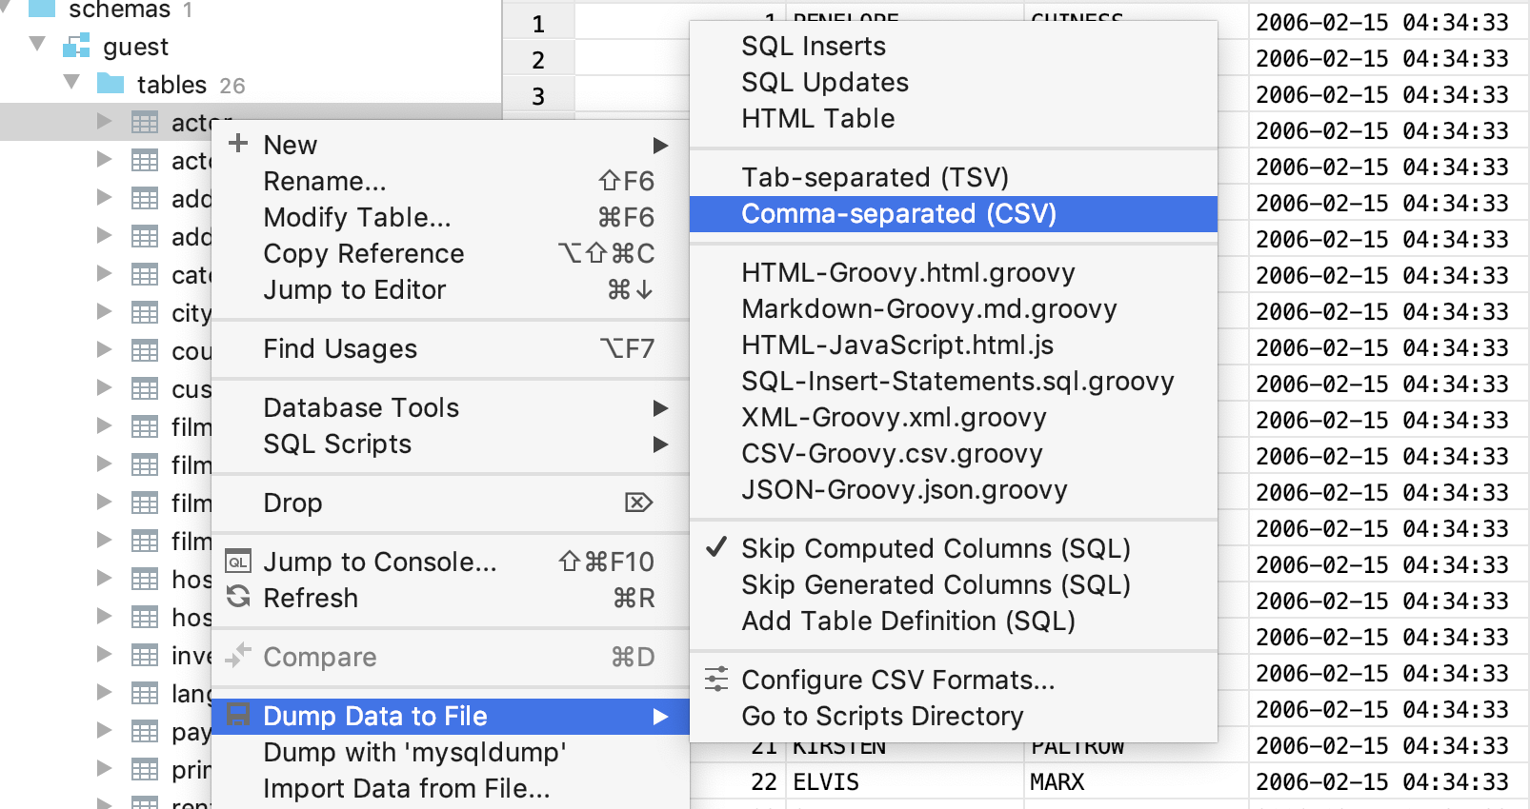The width and height of the screenshot is (1530, 809).
Task: Collapse the tables folder node
Action: [x=72, y=82]
